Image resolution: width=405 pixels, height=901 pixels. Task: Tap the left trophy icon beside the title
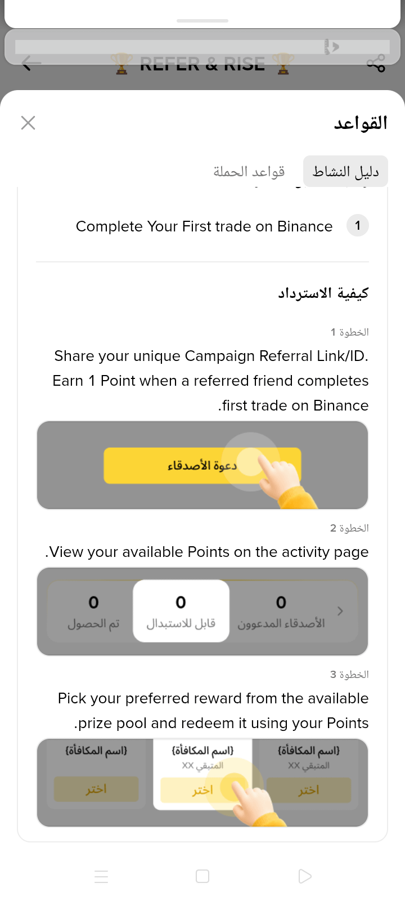tap(121, 64)
